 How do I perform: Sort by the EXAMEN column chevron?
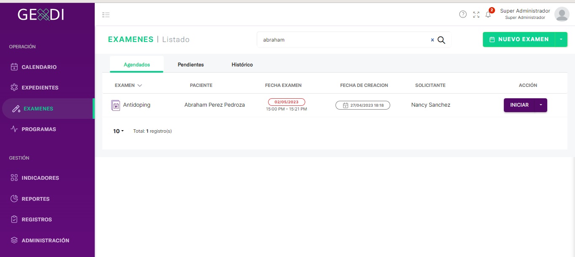[140, 85]
